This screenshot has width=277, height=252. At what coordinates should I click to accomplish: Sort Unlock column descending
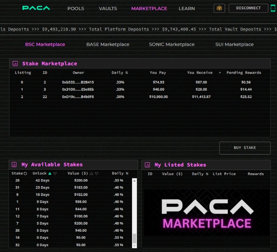55,174
